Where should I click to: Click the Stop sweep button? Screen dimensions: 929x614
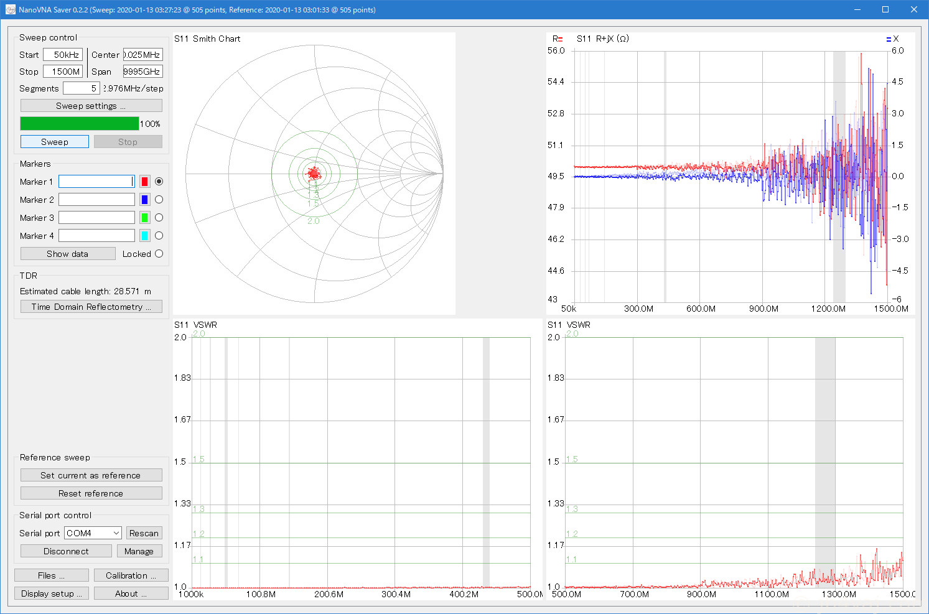click(128, 142)
